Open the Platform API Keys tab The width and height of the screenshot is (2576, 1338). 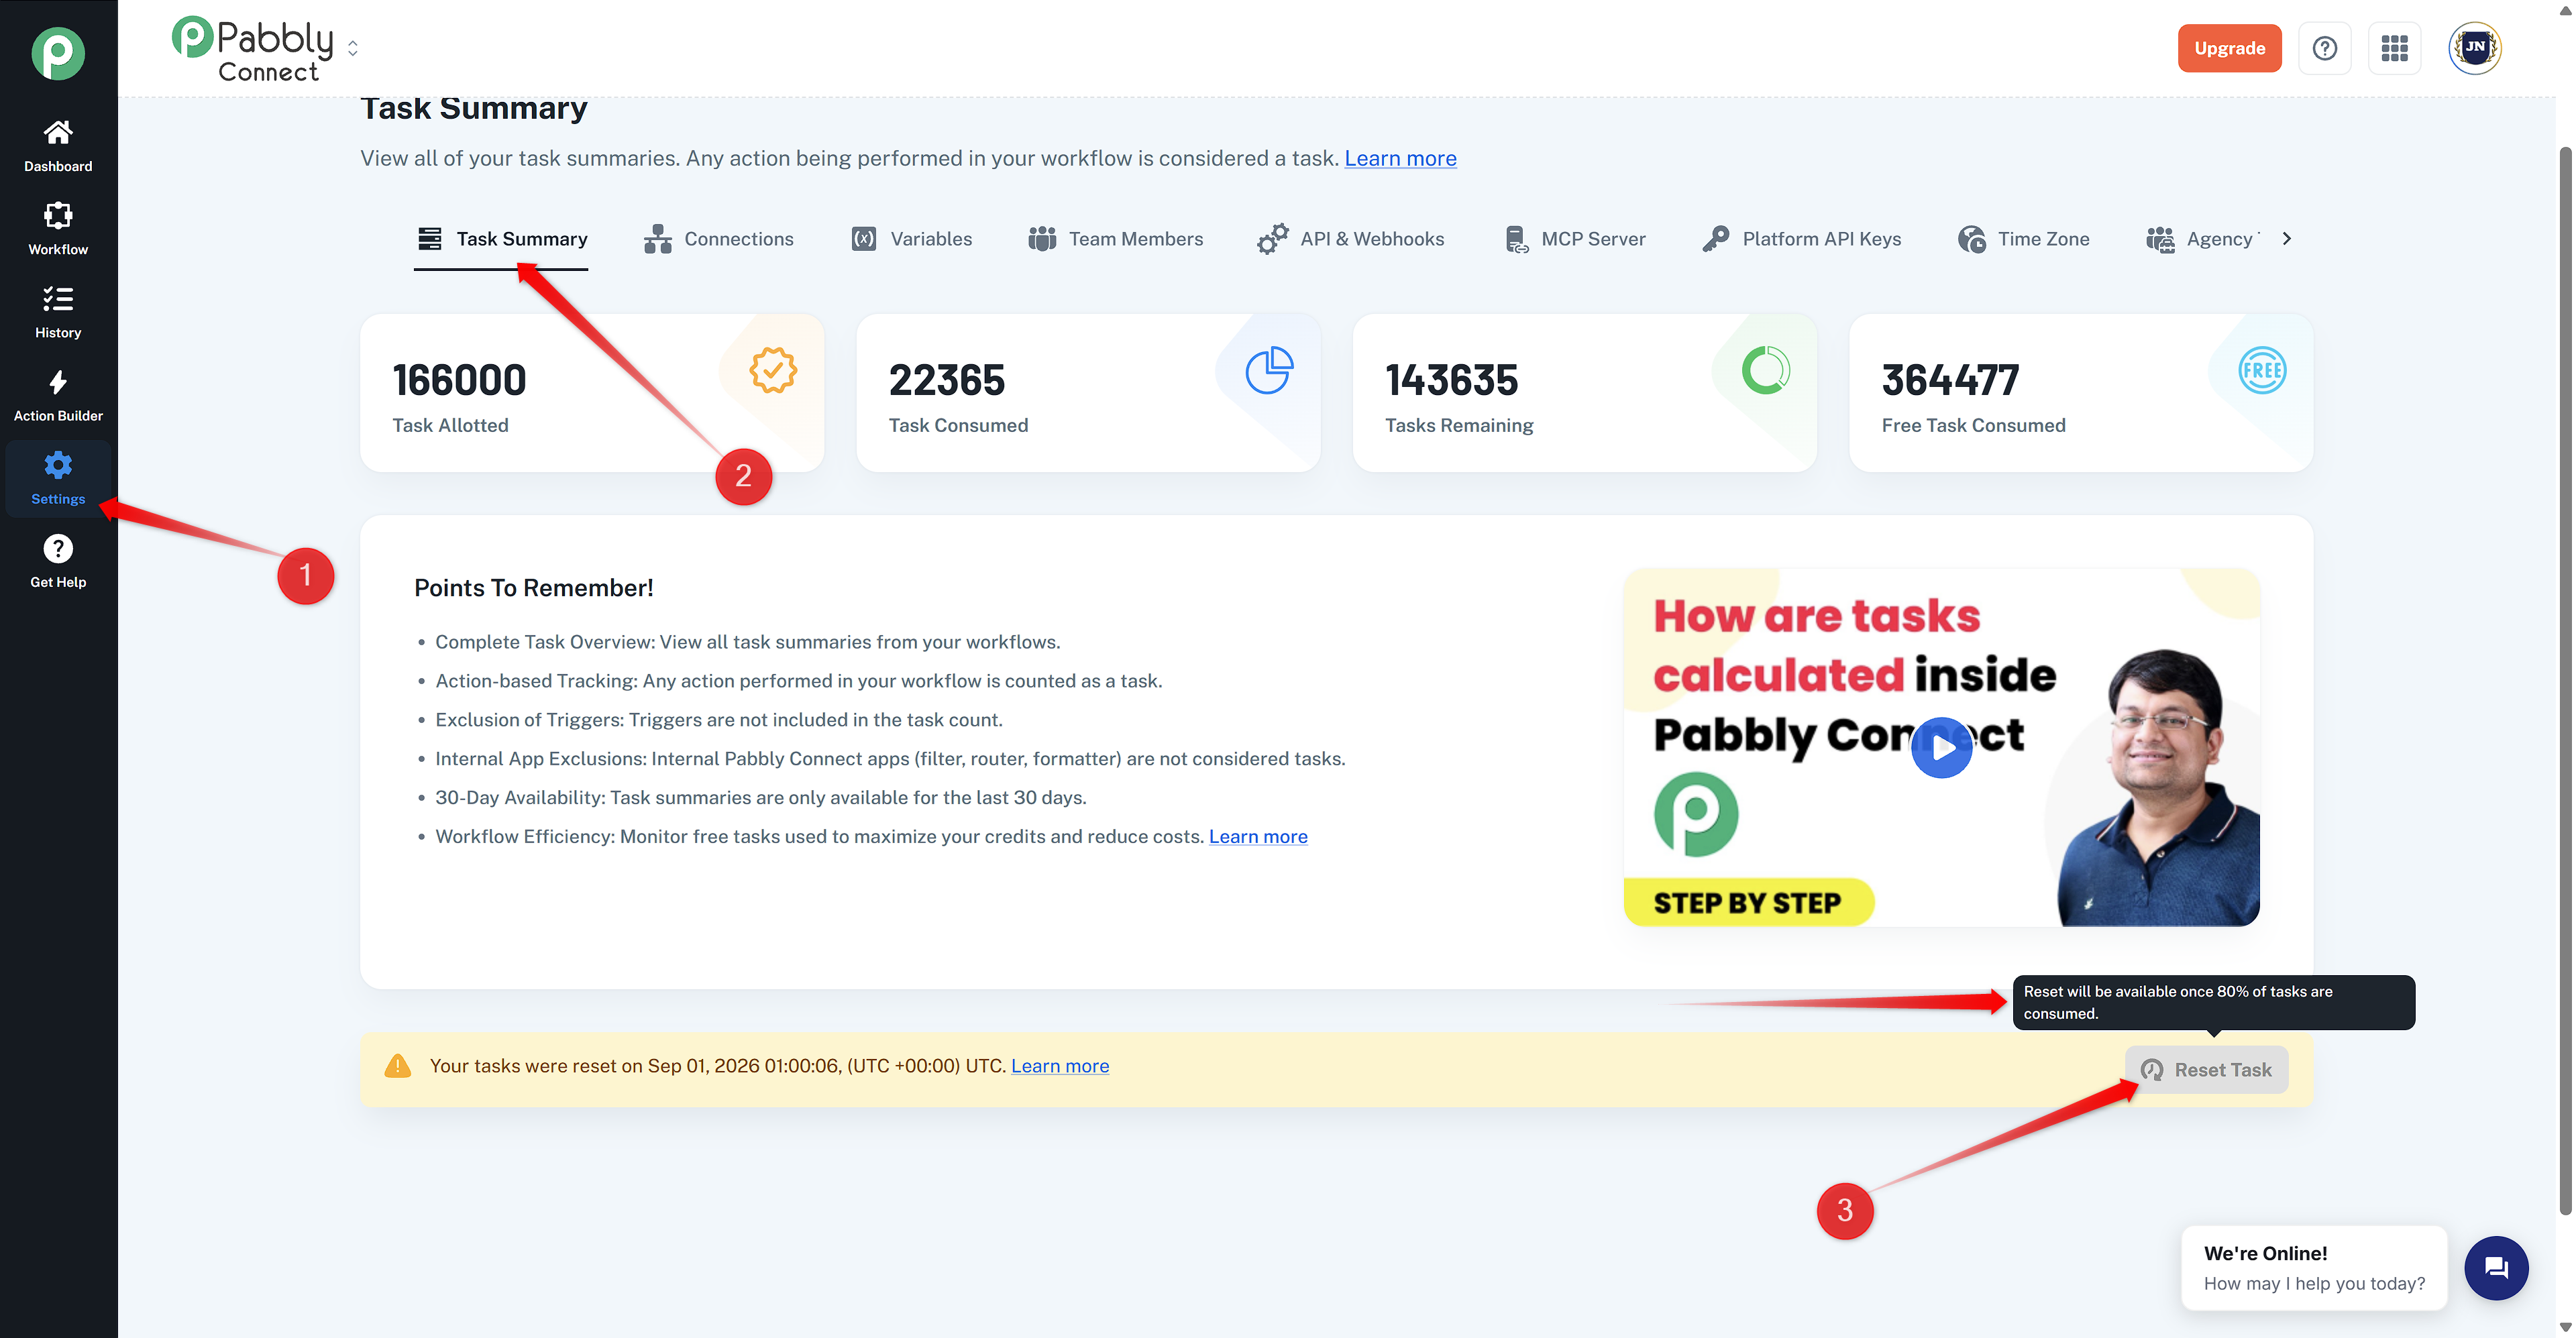point(1801,239)
